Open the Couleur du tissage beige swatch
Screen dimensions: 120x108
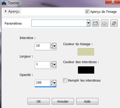[x=86, y=52]
